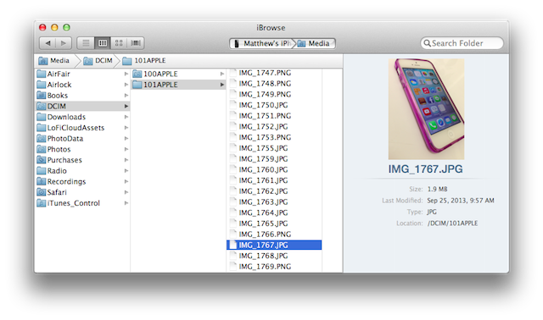Click the LoFiCloudAssets folder icon
543x320 pixels.
42,128
